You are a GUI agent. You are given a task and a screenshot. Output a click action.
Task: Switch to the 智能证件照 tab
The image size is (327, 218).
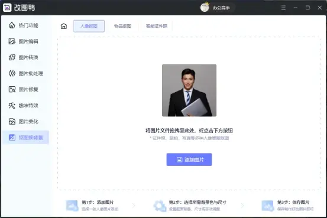[157, 26]
